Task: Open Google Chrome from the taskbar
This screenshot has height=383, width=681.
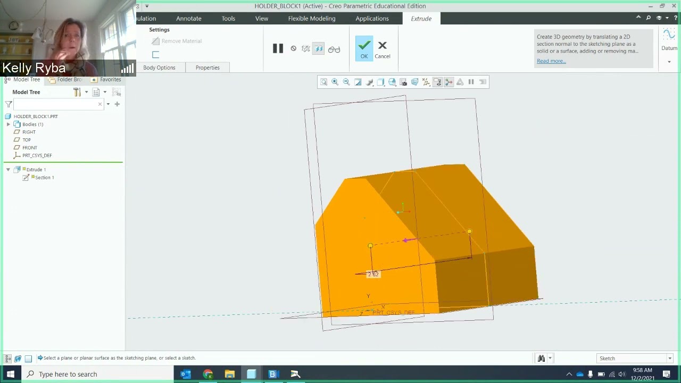Action: [x=207, y=374]
